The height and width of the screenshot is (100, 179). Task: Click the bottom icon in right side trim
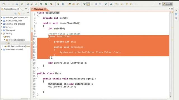[176, 18]
